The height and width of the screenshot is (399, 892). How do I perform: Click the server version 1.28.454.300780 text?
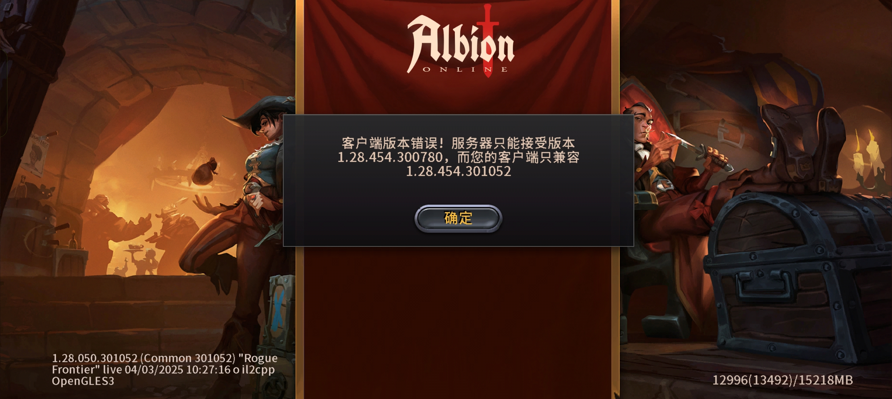point(390,157)
